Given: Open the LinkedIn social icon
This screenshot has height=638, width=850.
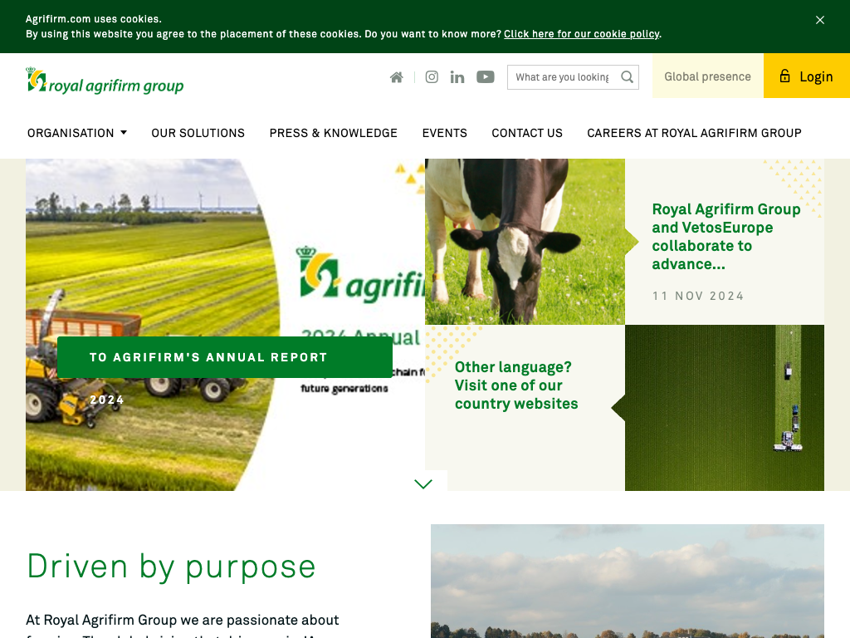Looking at the screenshot, I should point(457,77).
